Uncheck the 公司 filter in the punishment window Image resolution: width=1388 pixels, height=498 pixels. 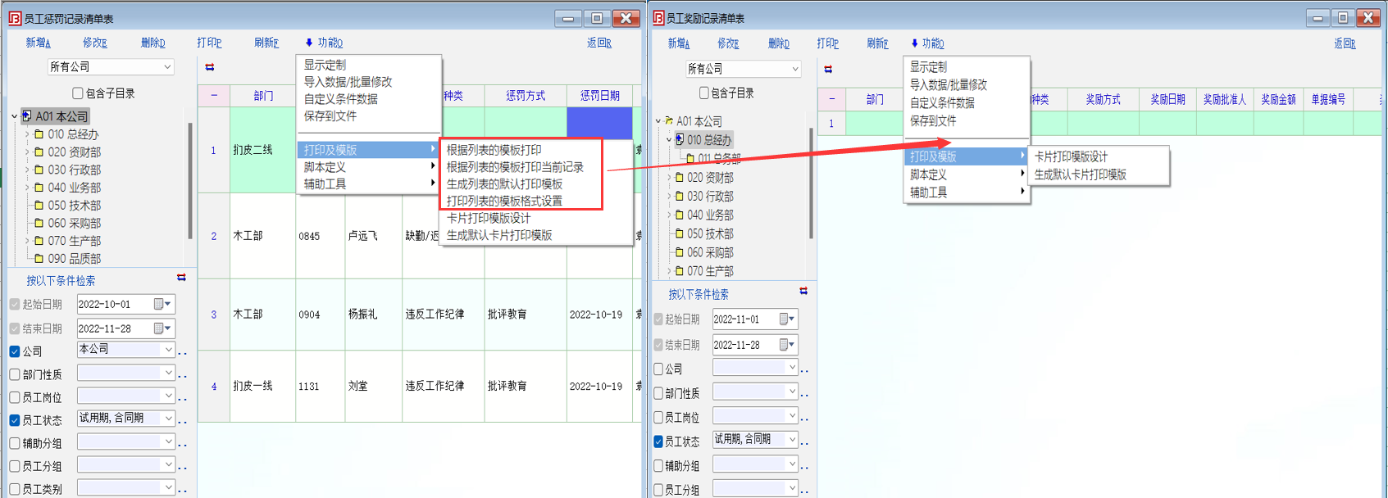(x=15, y=351)
